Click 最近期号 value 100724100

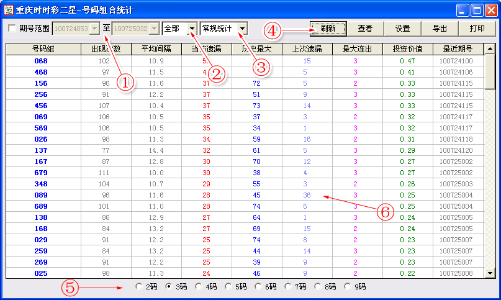[x=456, y=61]
